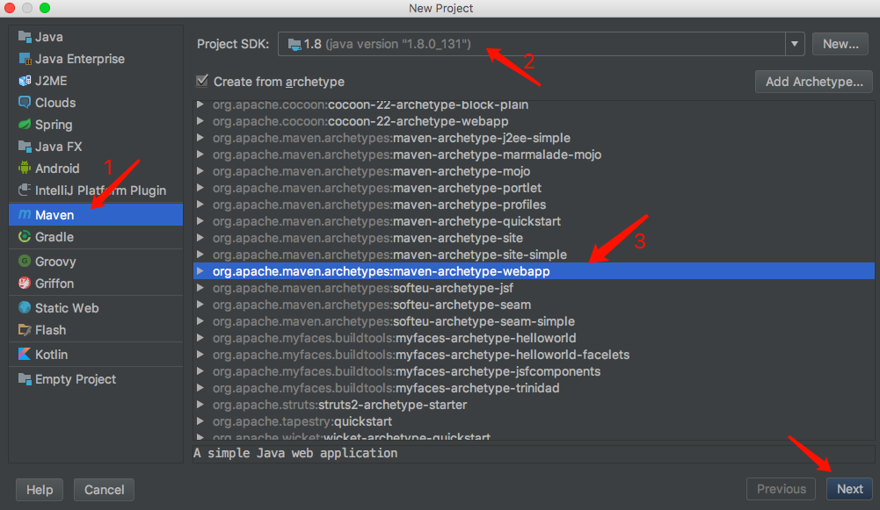Click the Spring leaf icon
The width and height of the screenshot is (880, 510).
pos(25,125)
